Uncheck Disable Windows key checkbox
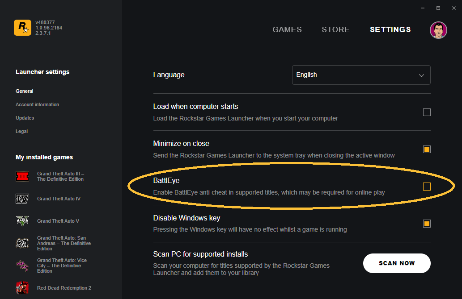The height and width of the screenshot is (299, 462). [x=427, y=224]
